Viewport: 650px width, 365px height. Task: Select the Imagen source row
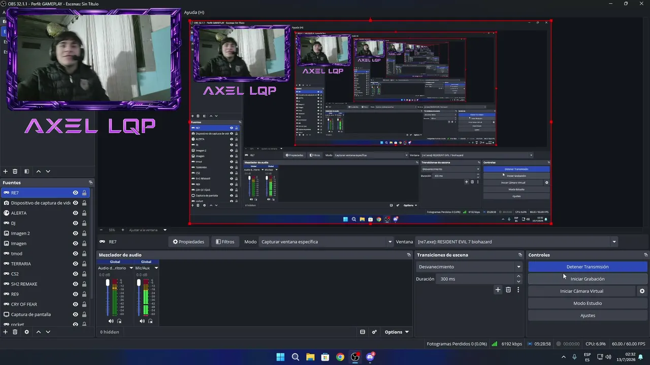click(45, 243)
